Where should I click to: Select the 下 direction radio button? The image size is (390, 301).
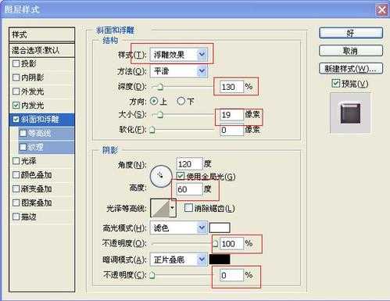tap(181, 101)
